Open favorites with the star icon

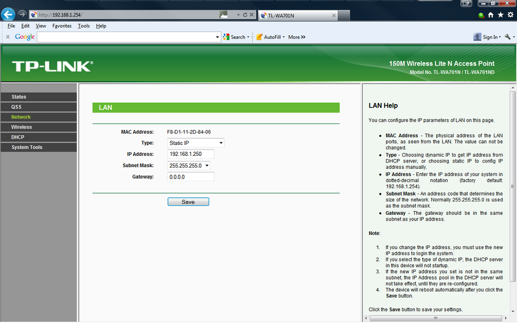(x=500, y=15)
